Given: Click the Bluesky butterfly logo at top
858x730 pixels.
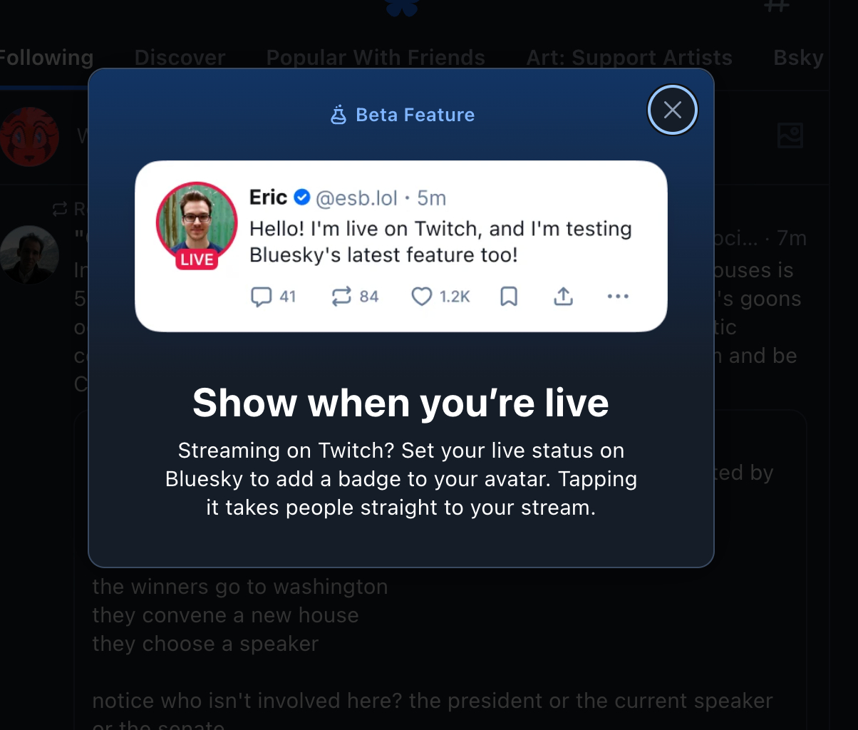Looking at the screenshot, I should [x=402, y=7].
